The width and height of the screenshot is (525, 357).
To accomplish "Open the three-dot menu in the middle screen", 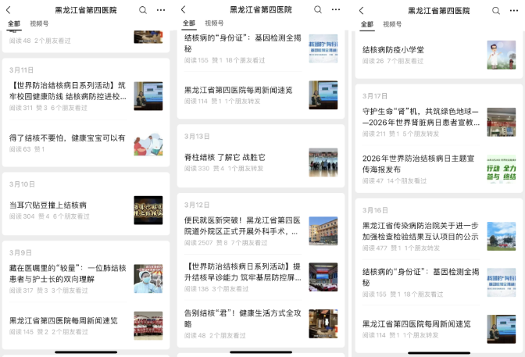I will click(x=335, y=10).
